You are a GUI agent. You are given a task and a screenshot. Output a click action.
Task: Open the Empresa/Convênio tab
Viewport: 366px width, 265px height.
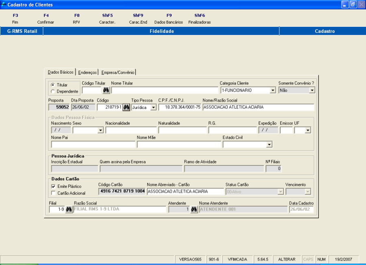click(x=118, y=72)
